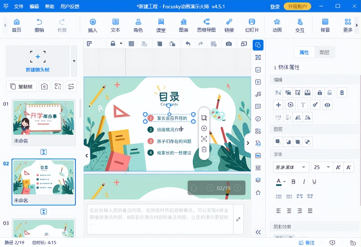
Task: Click the camera snapshot icon above the canvas
Action: click(x=228, y=43)
